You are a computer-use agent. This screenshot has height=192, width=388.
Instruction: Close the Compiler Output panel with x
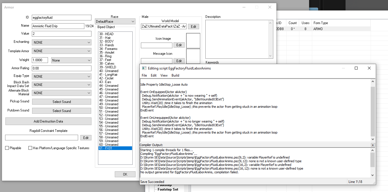[373, 145]
